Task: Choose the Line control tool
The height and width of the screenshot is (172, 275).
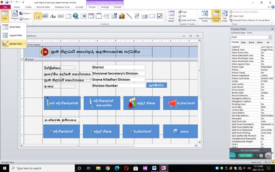Action: [x=129, y=16]
